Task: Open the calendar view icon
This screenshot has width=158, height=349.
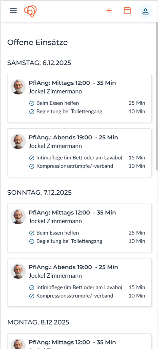Action: point(127,11)
